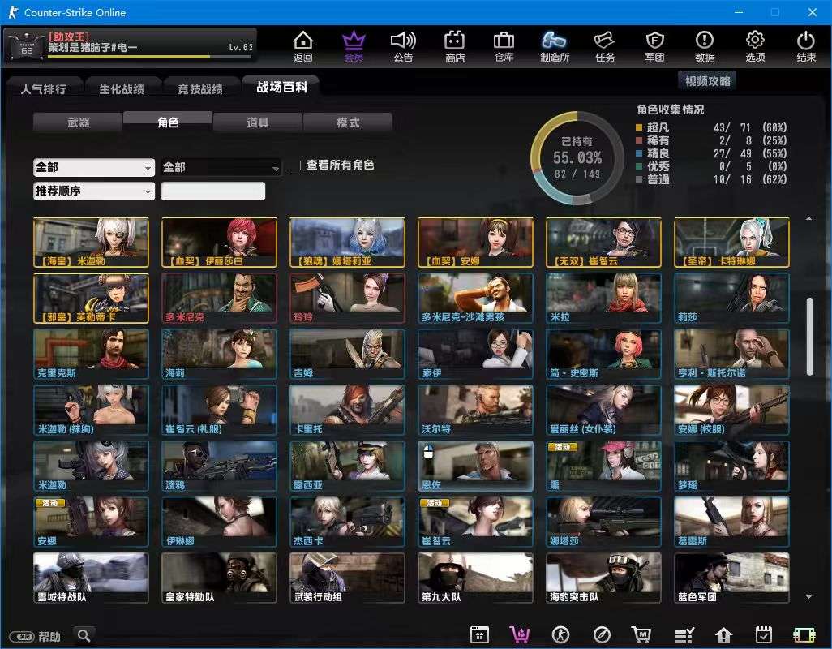The image size is (832, 649).
Task: Select the 模式 sub-tab
Action: 348,122
